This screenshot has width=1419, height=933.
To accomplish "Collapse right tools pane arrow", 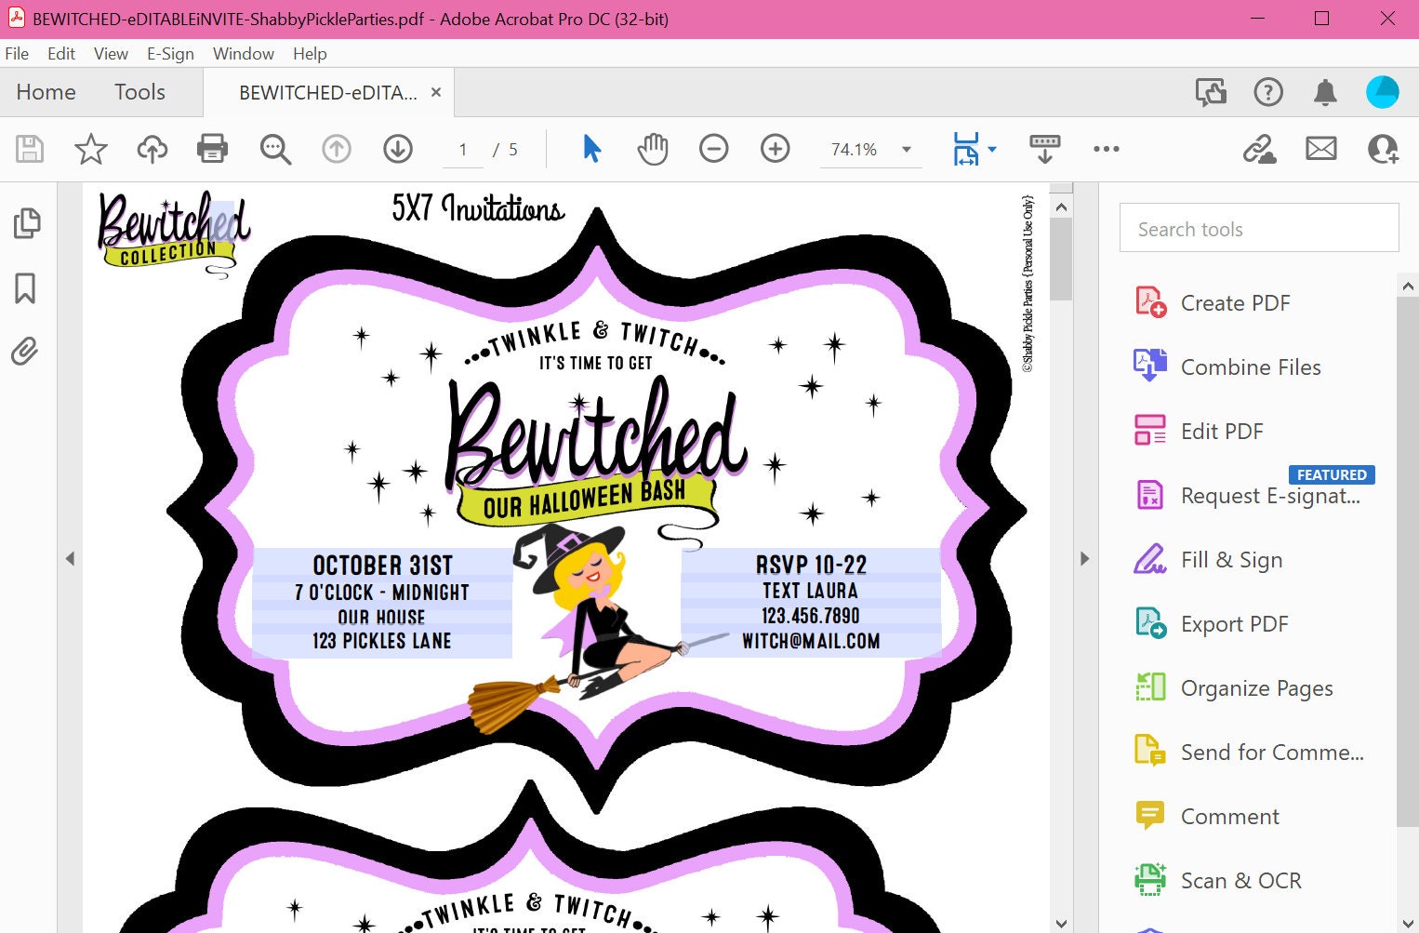I will coord(1084,559).
